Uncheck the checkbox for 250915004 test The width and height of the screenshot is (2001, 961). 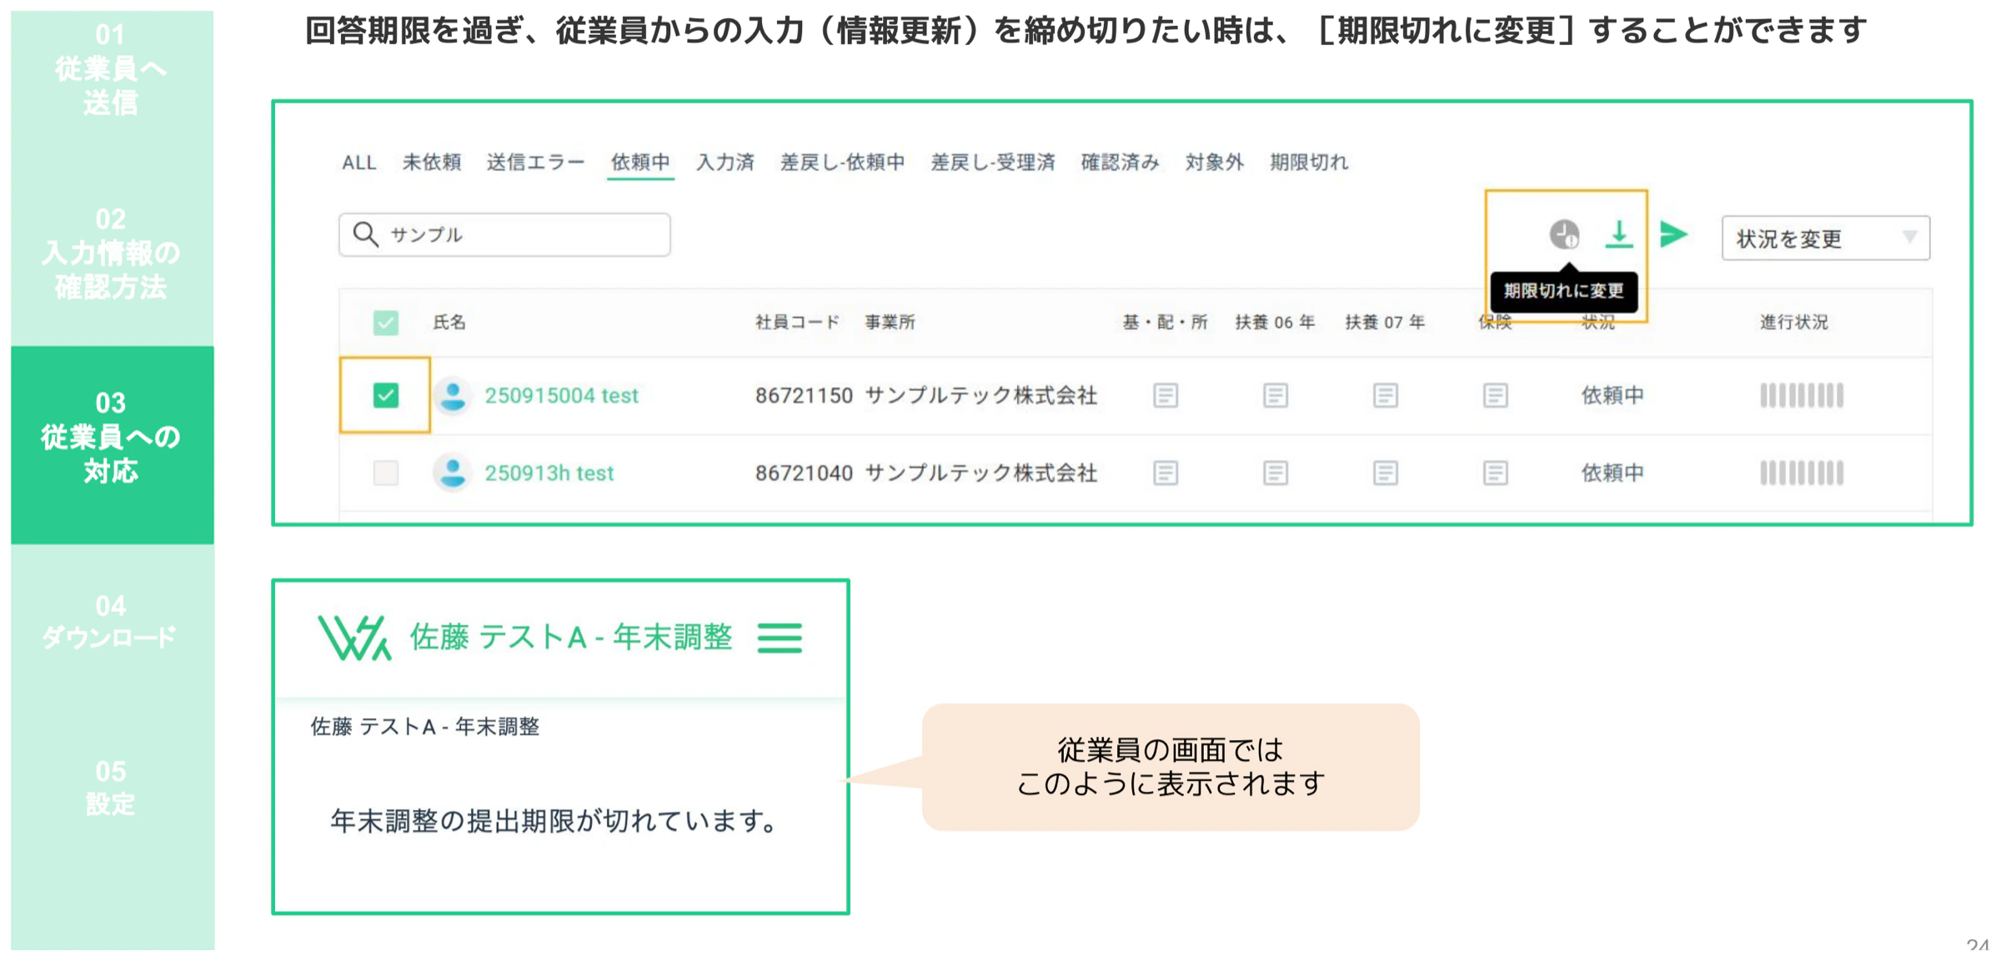point(385,395)
